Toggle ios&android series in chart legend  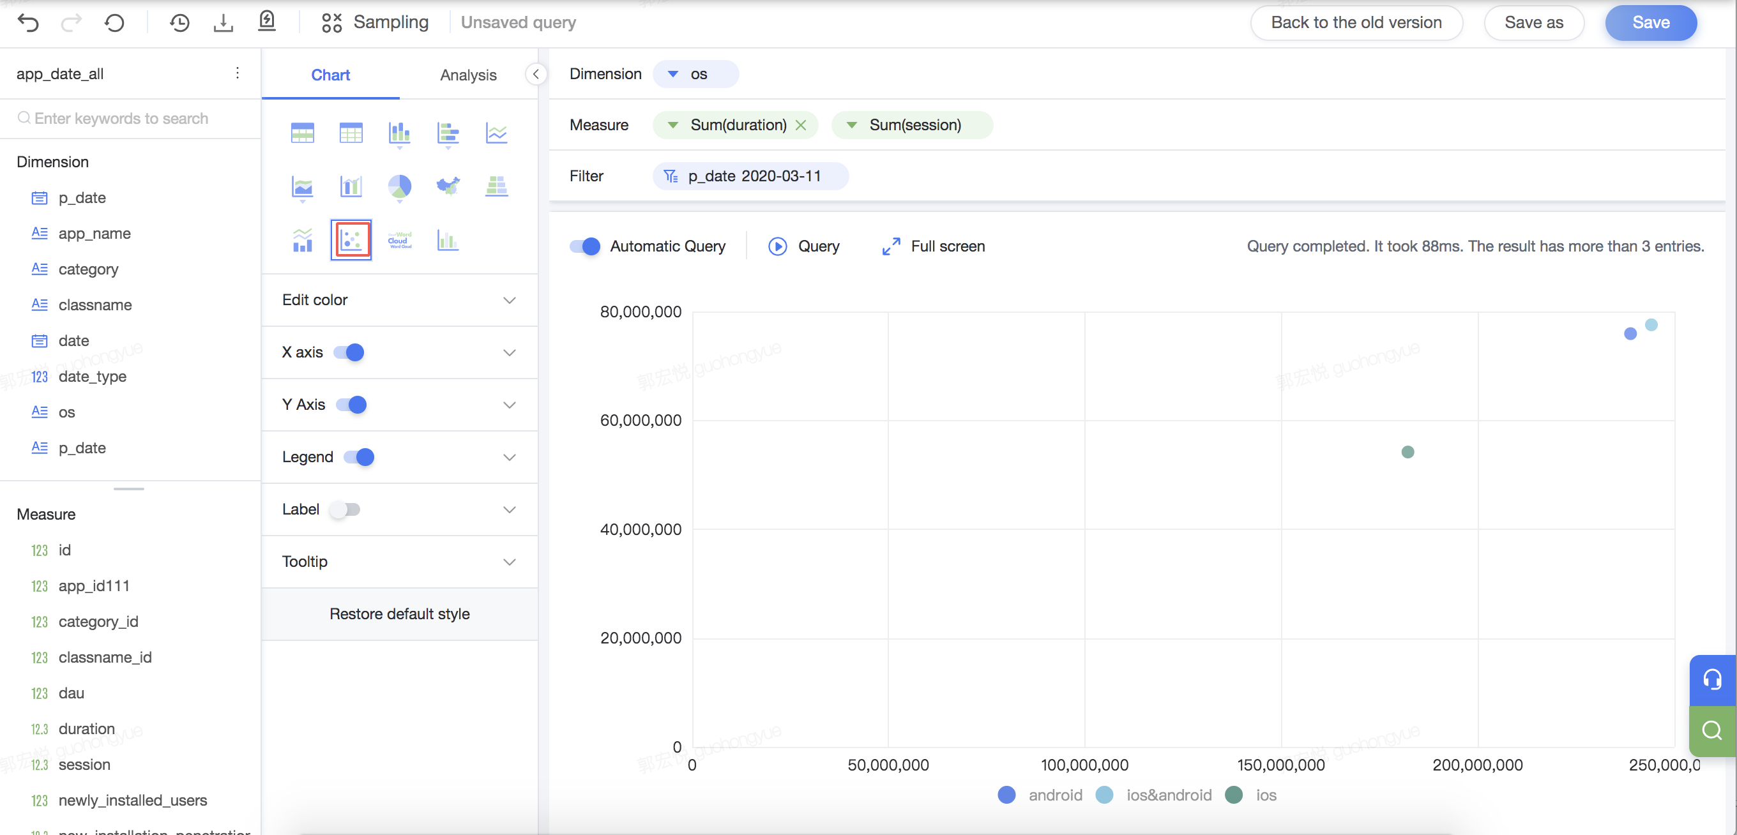pyautogui.click(x=1153, y=795)
